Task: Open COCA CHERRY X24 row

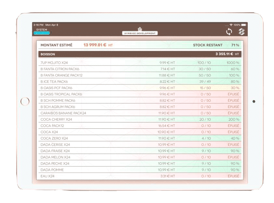Action: pyautogui.click(x=140, y=119)
